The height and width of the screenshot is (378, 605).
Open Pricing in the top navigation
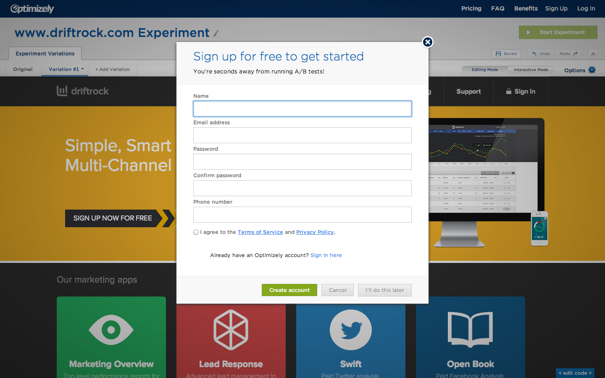point(471,8)
